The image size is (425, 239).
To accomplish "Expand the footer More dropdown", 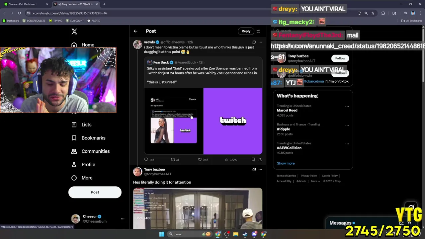I will (x=315, y=181).
